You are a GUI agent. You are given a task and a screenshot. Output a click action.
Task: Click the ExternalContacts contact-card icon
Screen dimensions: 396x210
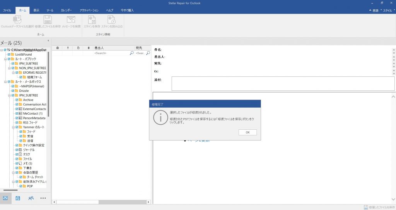tap(20, 109)
